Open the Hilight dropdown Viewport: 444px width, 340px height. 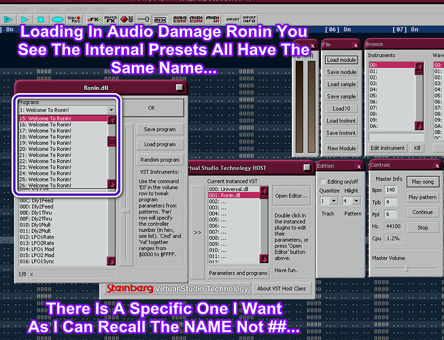[356, 201]
